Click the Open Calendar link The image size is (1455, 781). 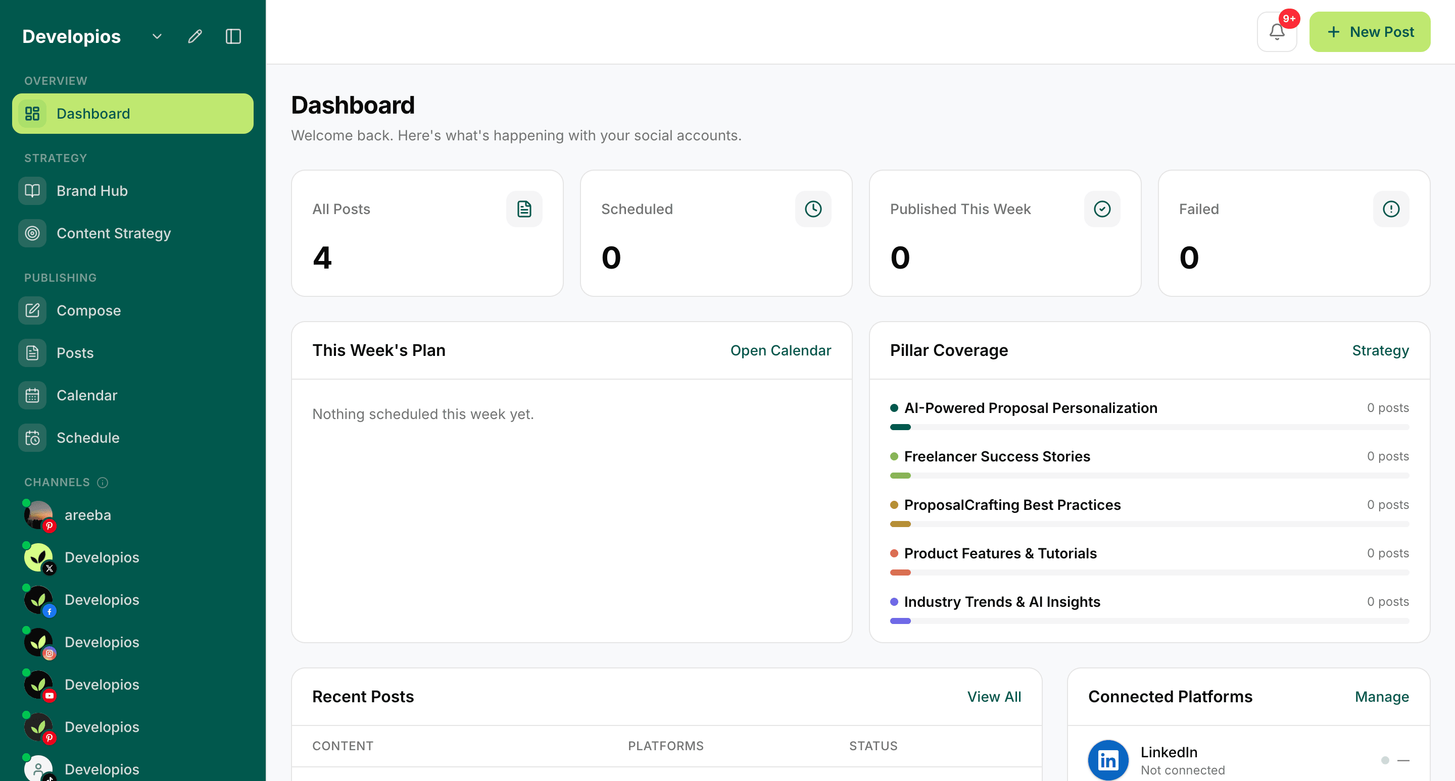(781, 350)
